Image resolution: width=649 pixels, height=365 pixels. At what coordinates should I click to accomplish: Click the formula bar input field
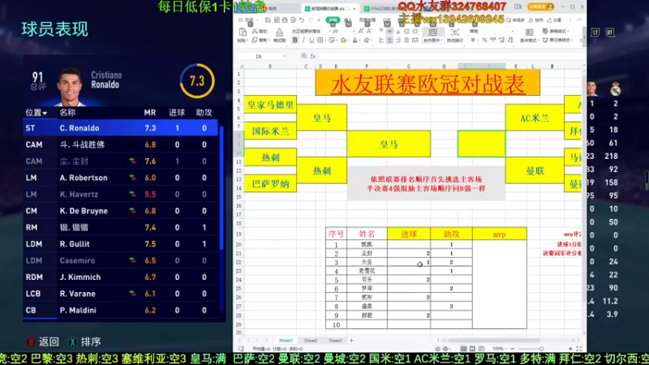(449, 56)
